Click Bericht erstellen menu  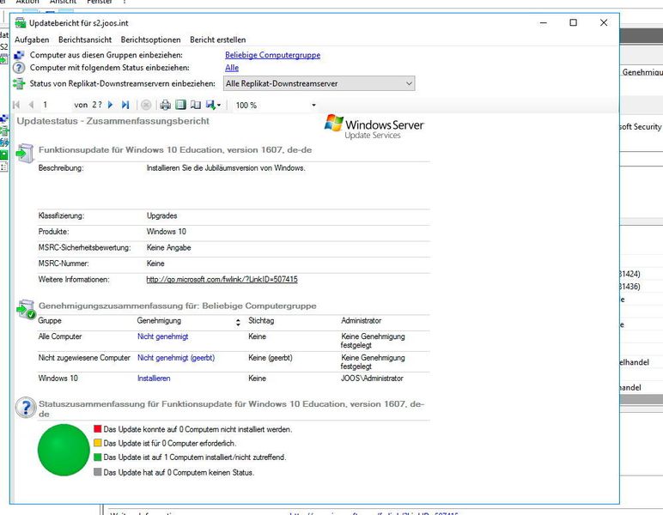[x=218, y=39]
